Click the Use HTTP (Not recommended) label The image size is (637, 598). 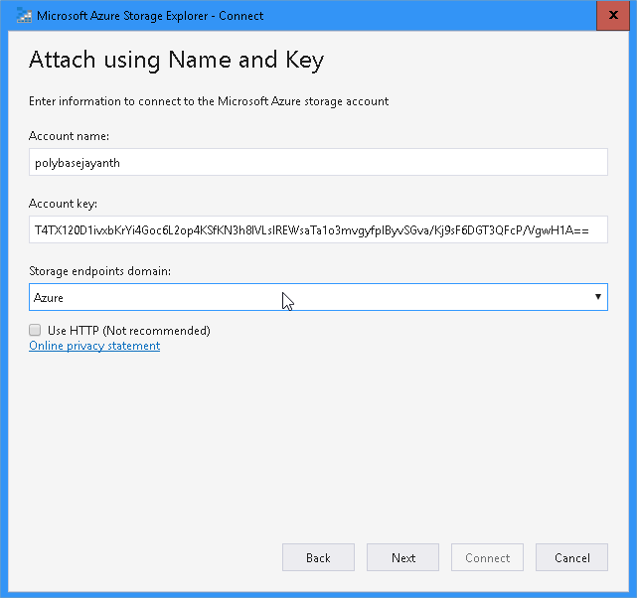tap(129, 331)
